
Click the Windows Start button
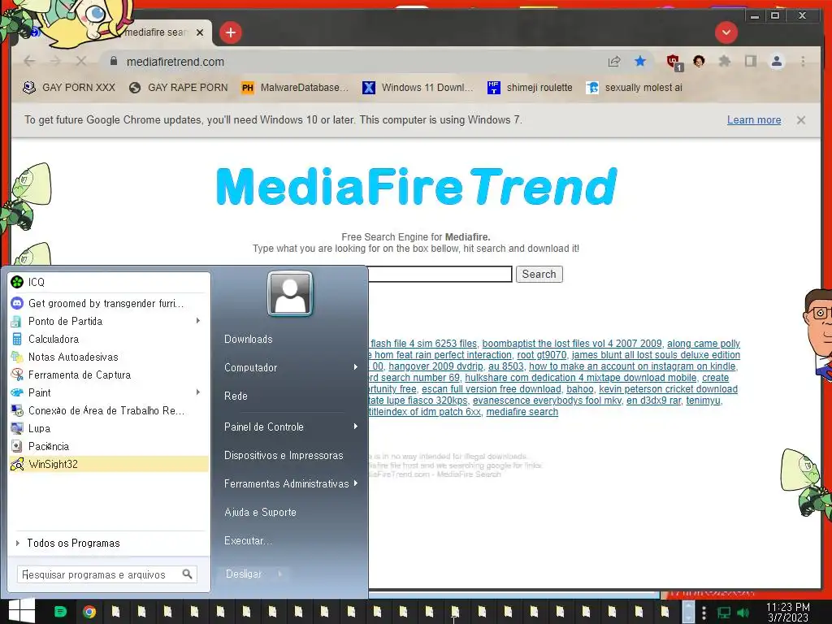coord(22,610)
